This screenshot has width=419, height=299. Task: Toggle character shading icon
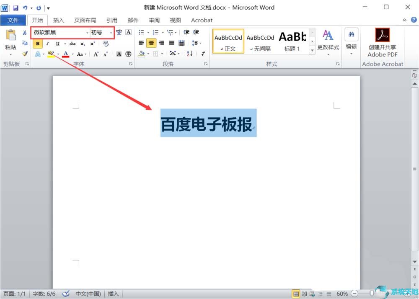pos(119,54)
